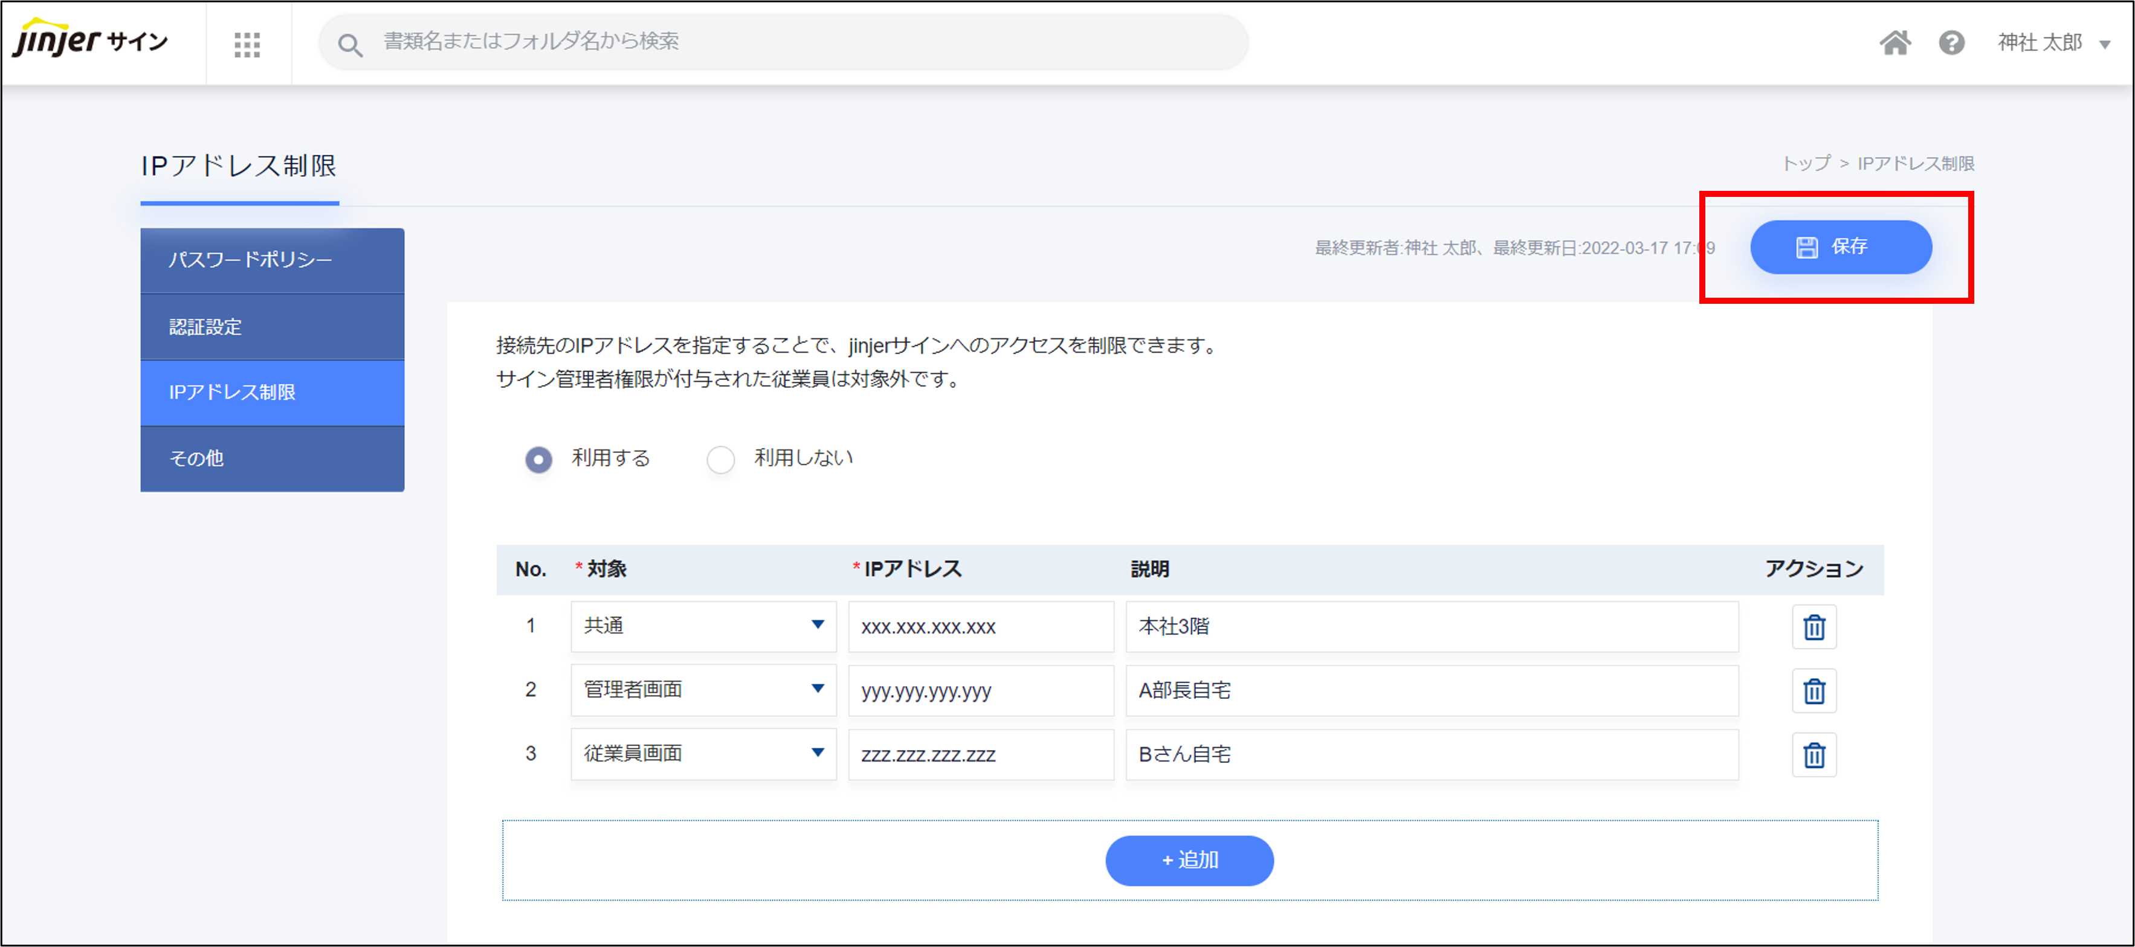Viewport: 2135px width, 947px height.
Task: Select the 利用する radio button
Action: (538, 459)
